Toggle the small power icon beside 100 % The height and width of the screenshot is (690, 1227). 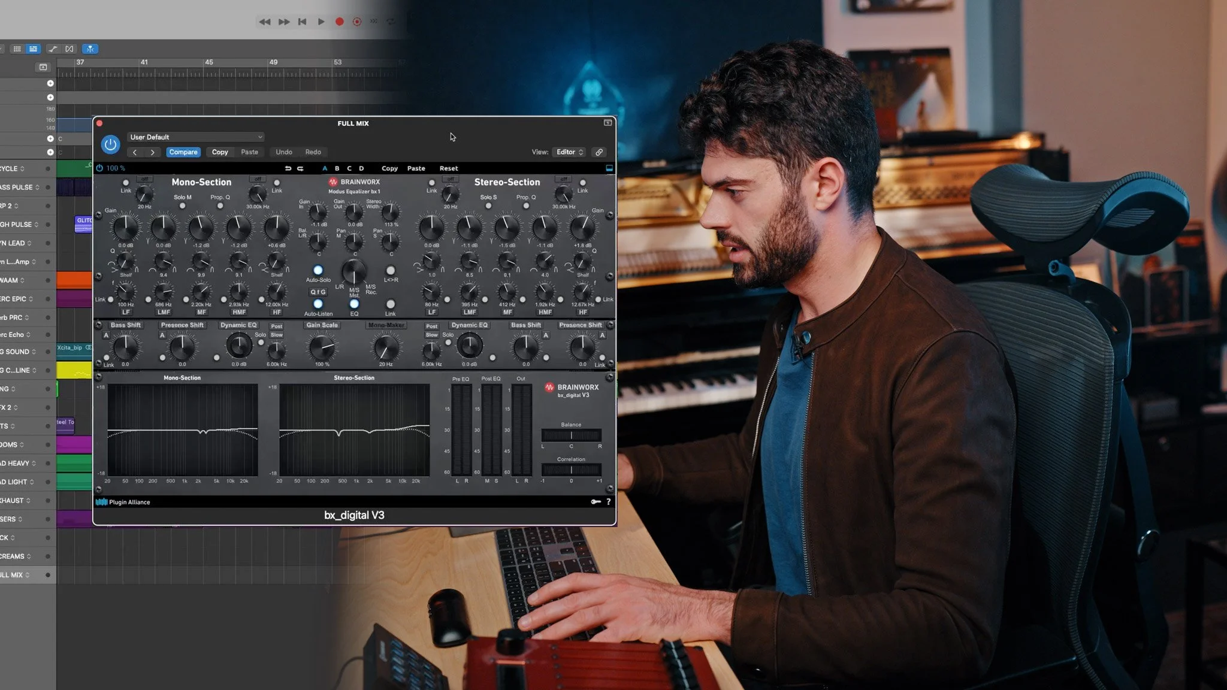pyautogui.click(x=99, y=168)
